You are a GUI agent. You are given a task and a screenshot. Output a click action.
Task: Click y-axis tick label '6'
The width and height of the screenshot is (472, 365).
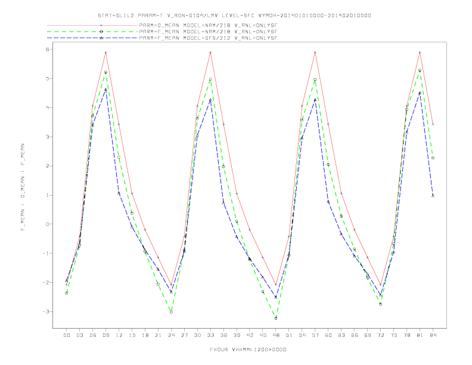click(48, 49)
